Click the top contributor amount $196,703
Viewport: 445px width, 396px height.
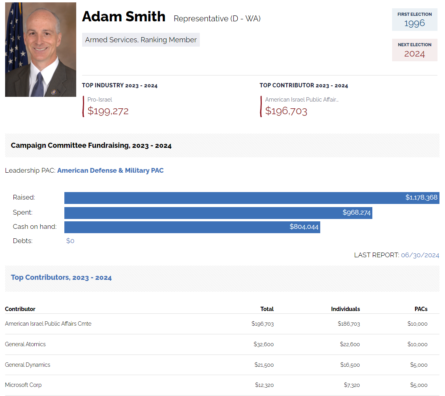[x=286, y=111]
